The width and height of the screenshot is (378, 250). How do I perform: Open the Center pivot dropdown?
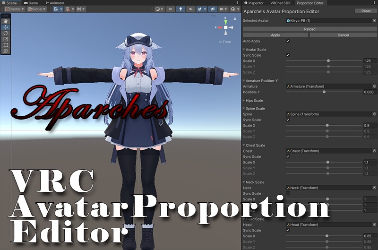[x=15, y=9]
